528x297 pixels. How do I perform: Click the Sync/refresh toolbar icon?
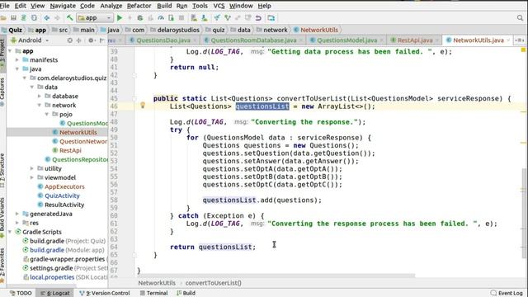click(24, 18)
